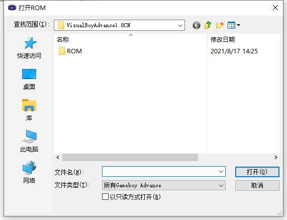Go to 桌面 desktop location

[x=29, y=80]
